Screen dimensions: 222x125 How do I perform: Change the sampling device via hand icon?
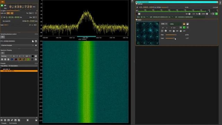[33, 41]
